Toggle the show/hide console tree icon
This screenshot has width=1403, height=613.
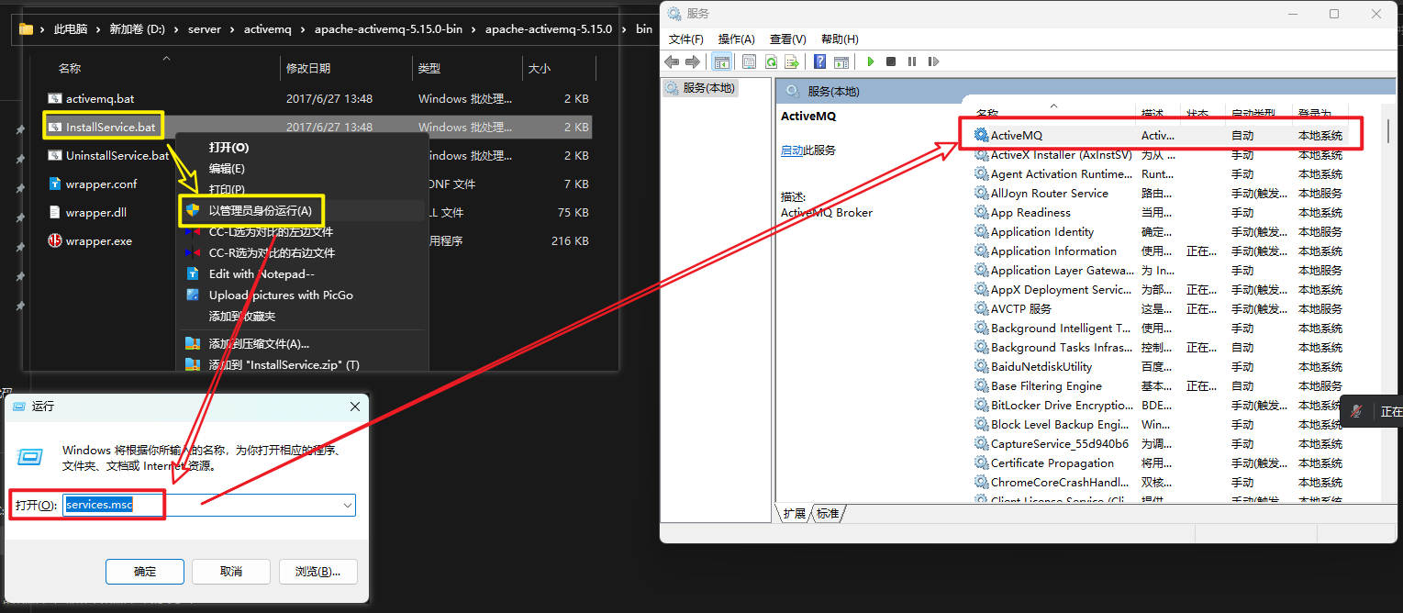721,61
